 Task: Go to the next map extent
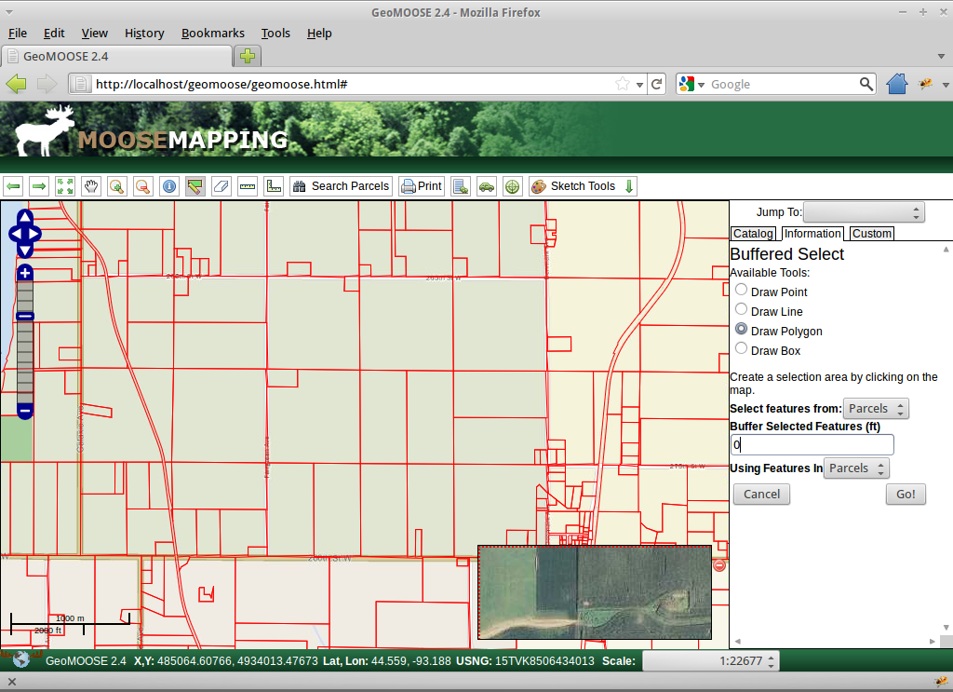pos(39,186)
